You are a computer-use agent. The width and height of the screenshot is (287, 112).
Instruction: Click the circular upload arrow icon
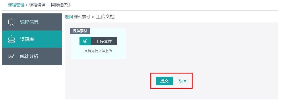(85, 41)
